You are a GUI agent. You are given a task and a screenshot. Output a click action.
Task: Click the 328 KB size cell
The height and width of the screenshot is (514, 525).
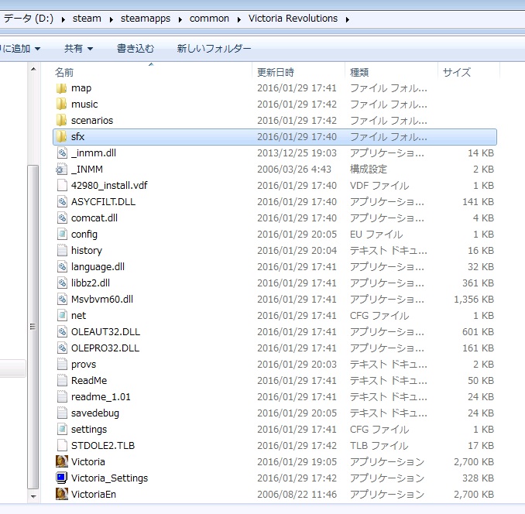(478, 478)
